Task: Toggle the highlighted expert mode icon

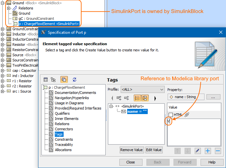Action: [64, 80]
